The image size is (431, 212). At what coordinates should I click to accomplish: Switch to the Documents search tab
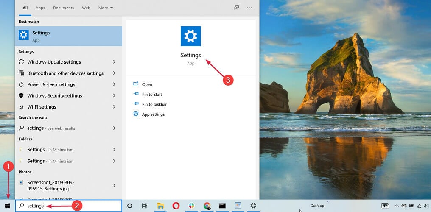(x=63, y=8)
